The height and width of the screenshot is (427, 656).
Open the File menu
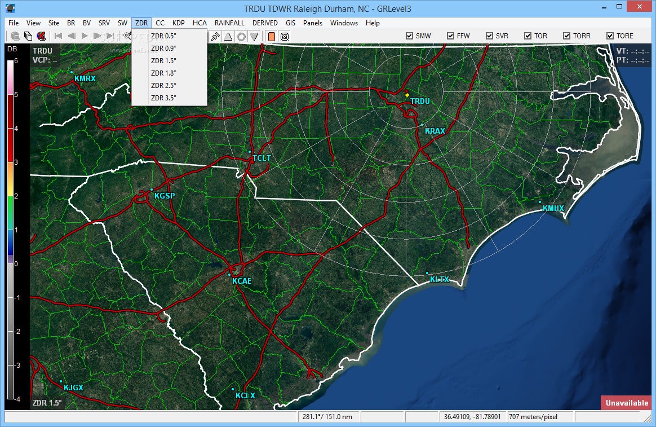tap(14, 23)
